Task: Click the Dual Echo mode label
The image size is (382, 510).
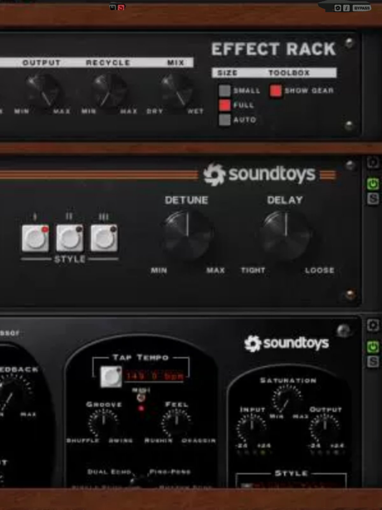Action: point(109,472)
